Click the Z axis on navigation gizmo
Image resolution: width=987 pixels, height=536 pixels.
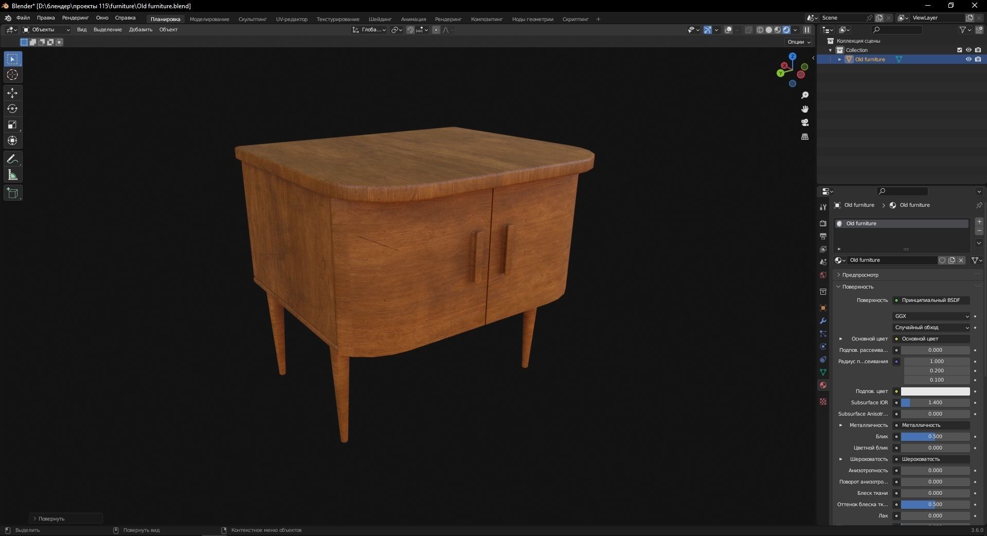click(x=793, y=56)
